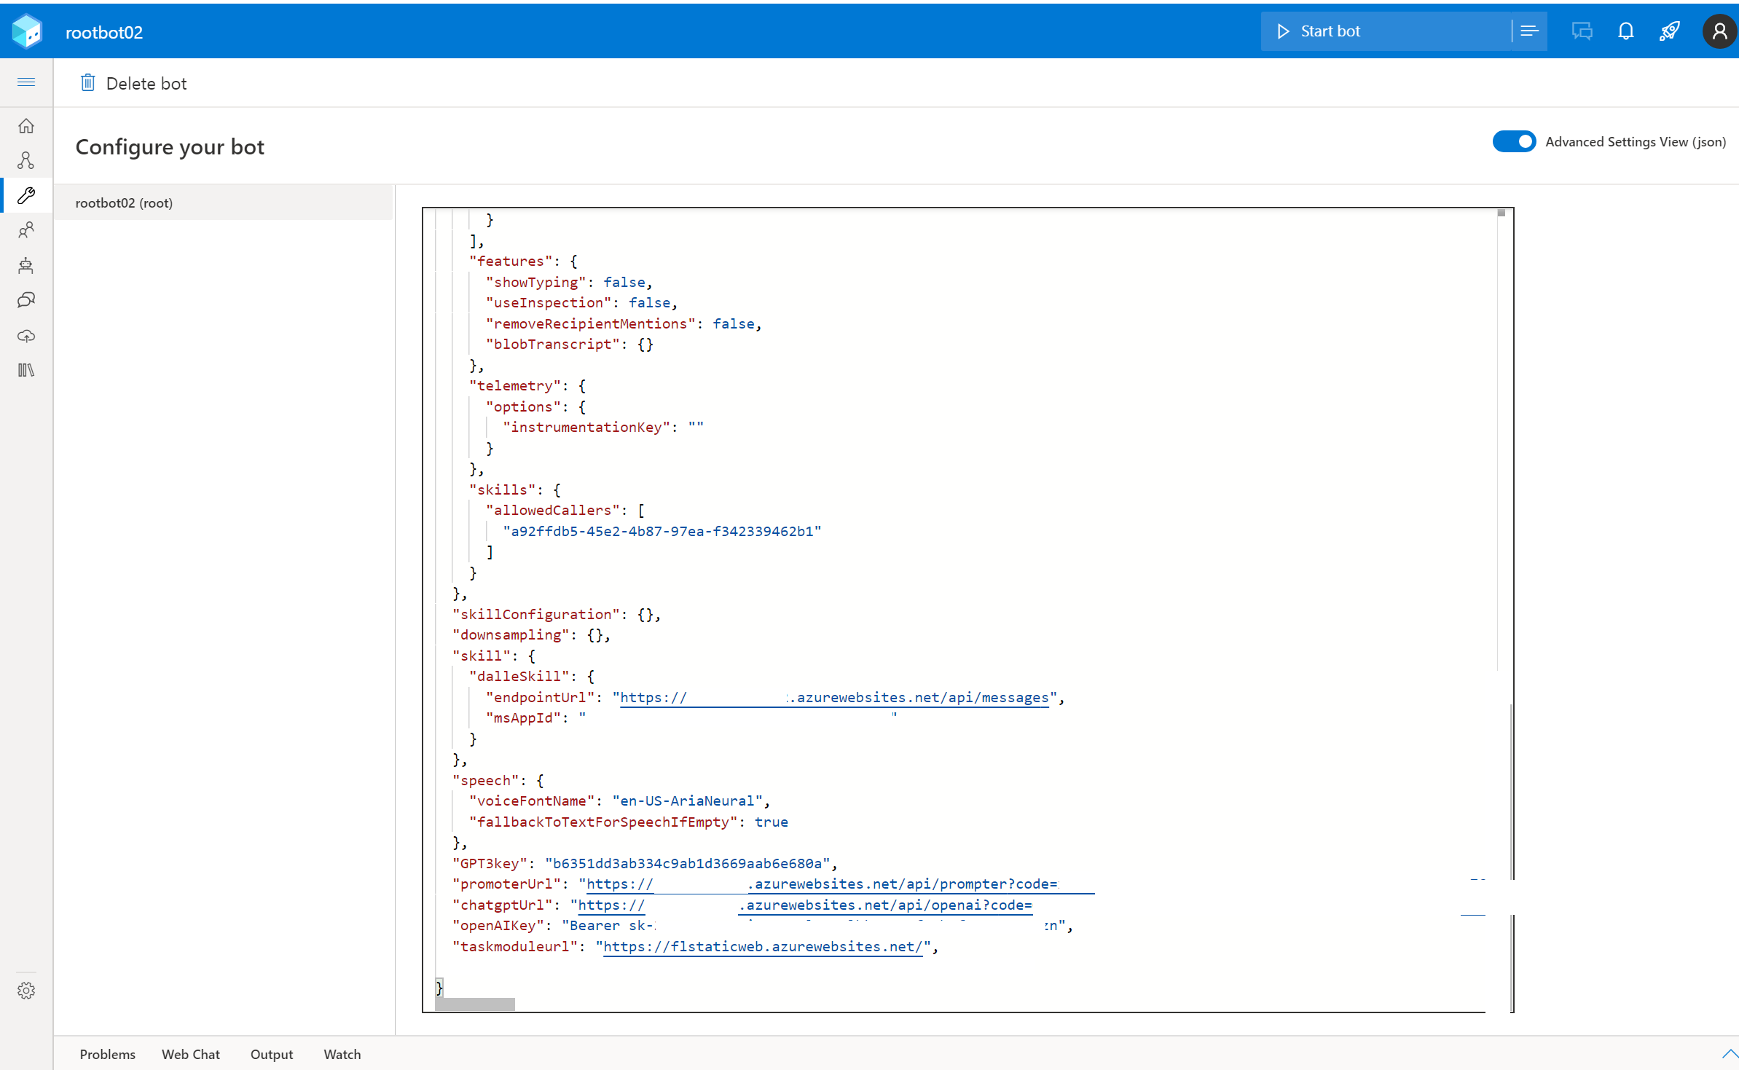Open the user account profile icon
This screenshot has height=1070, width=1739.
1719,31
